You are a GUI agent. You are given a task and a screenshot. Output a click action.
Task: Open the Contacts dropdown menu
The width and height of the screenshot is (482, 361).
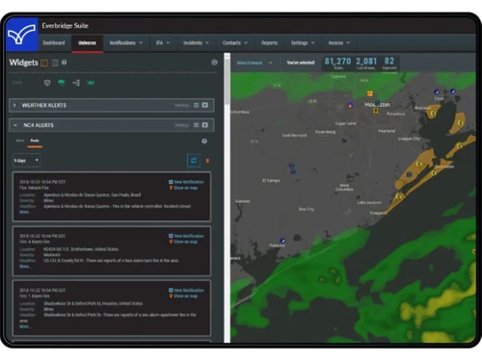[x=235, y=42]
